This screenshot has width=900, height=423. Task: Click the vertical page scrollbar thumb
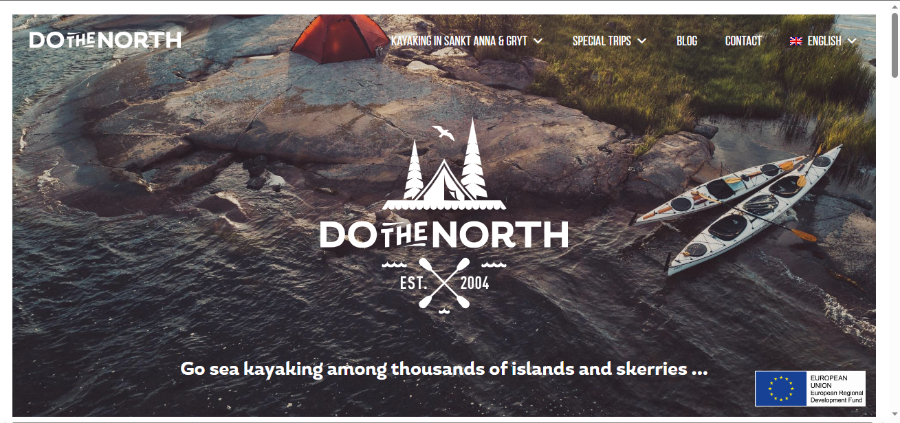pos(894,43)
